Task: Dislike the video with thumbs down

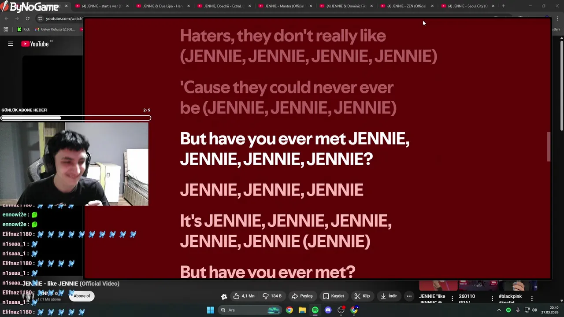Action: click(x=272, y=296)
